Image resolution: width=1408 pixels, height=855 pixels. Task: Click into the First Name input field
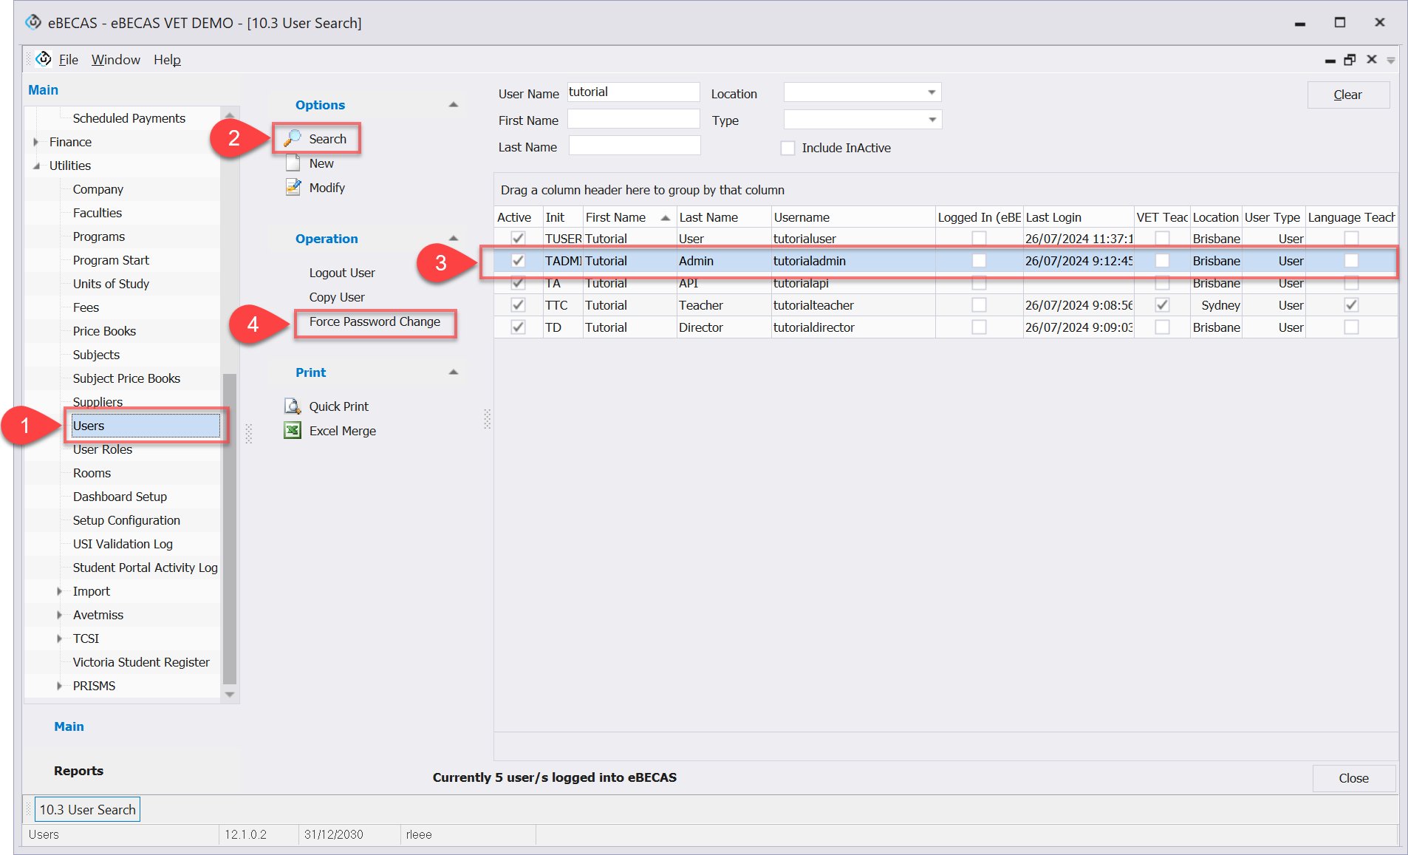tap(633, 120)
